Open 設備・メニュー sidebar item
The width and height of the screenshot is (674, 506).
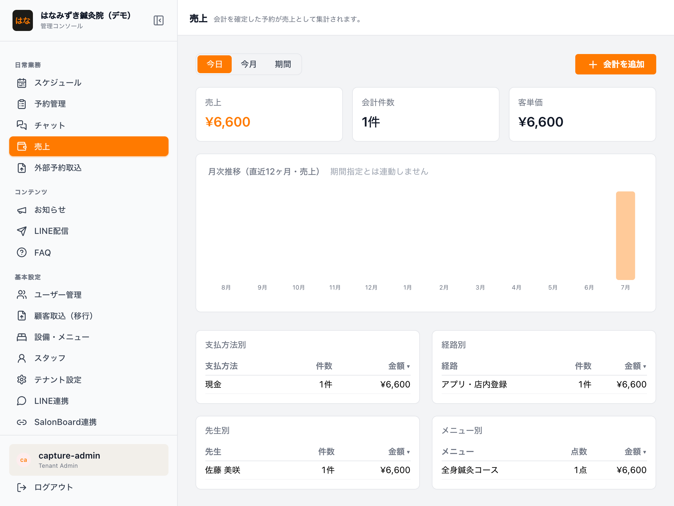89,337
